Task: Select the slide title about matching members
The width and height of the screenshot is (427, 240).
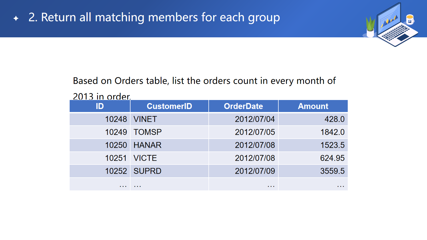Action: coord(154,17)
